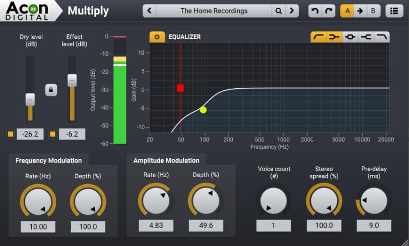Open The Home Recordings preset dropdown

[x=214, y=11]
